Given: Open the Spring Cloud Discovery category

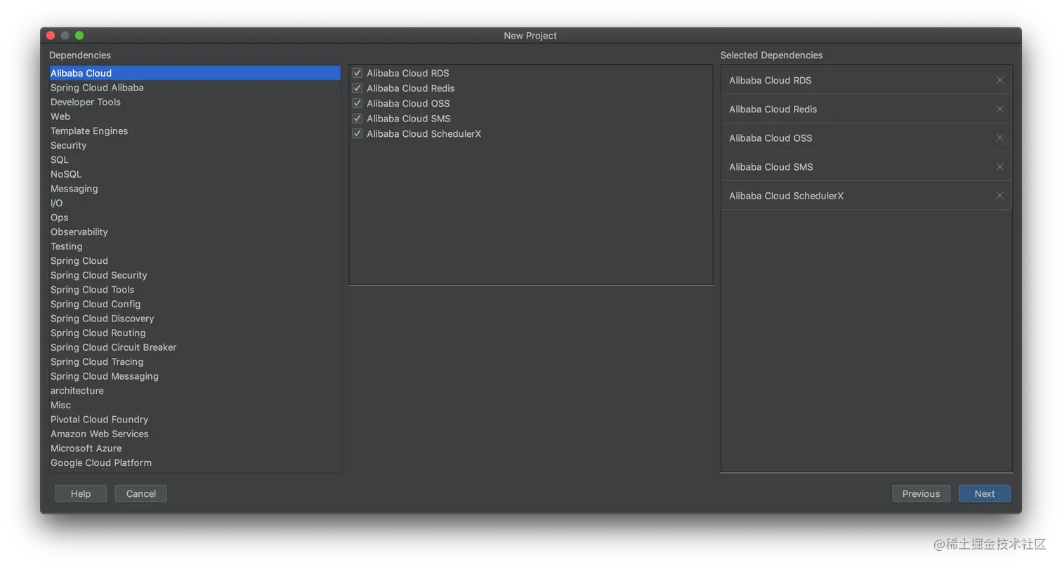Looking at the screenshot, I should (195, 319).
